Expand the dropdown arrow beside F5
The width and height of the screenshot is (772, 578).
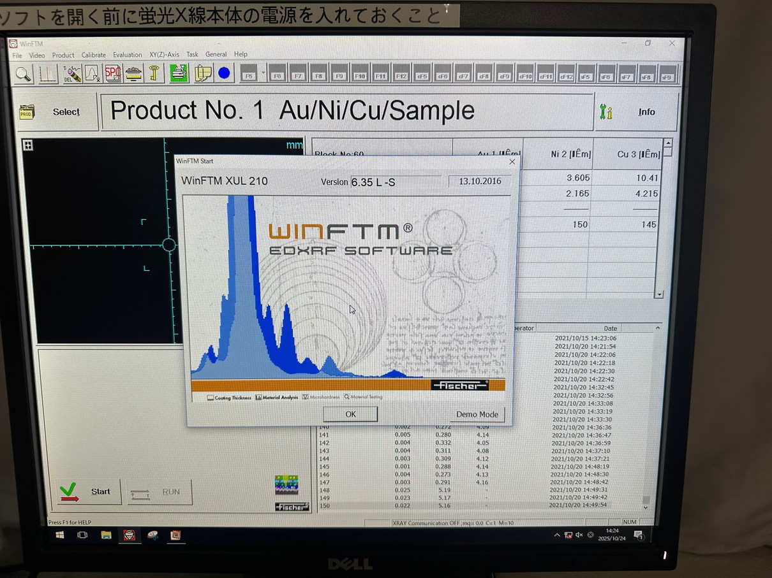pyautogui.click(x=263, y=73)
